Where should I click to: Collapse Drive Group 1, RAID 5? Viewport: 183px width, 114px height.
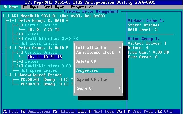[x=13, y=48]
